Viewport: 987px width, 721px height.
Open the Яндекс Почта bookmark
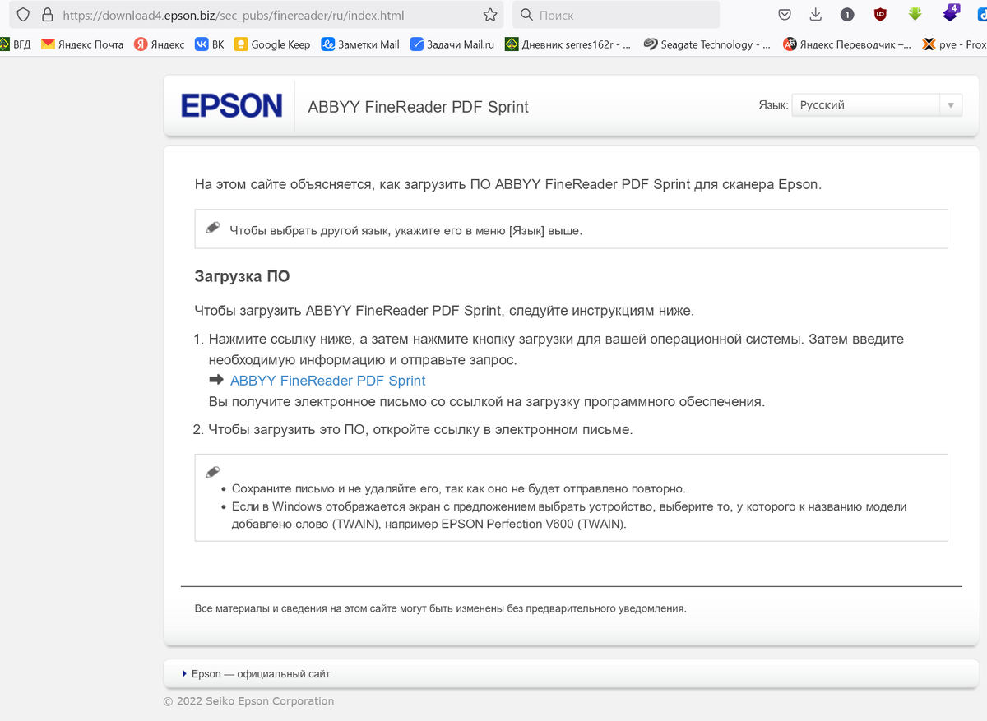point(82,44)
